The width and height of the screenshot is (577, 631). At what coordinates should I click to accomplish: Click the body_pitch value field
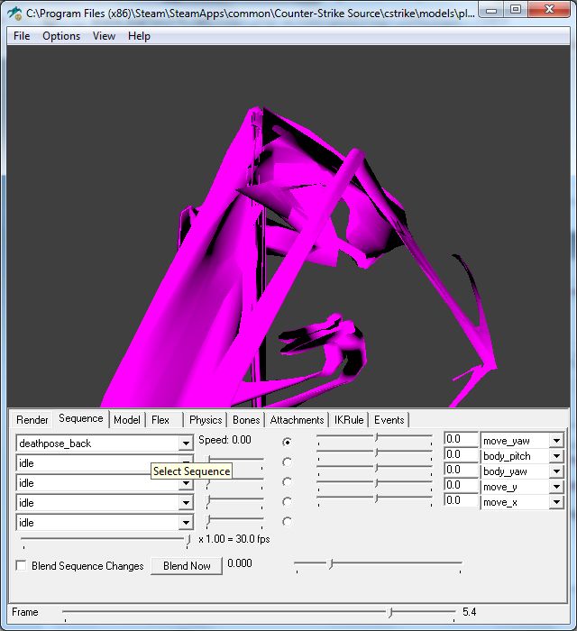(x=461, y=454)
